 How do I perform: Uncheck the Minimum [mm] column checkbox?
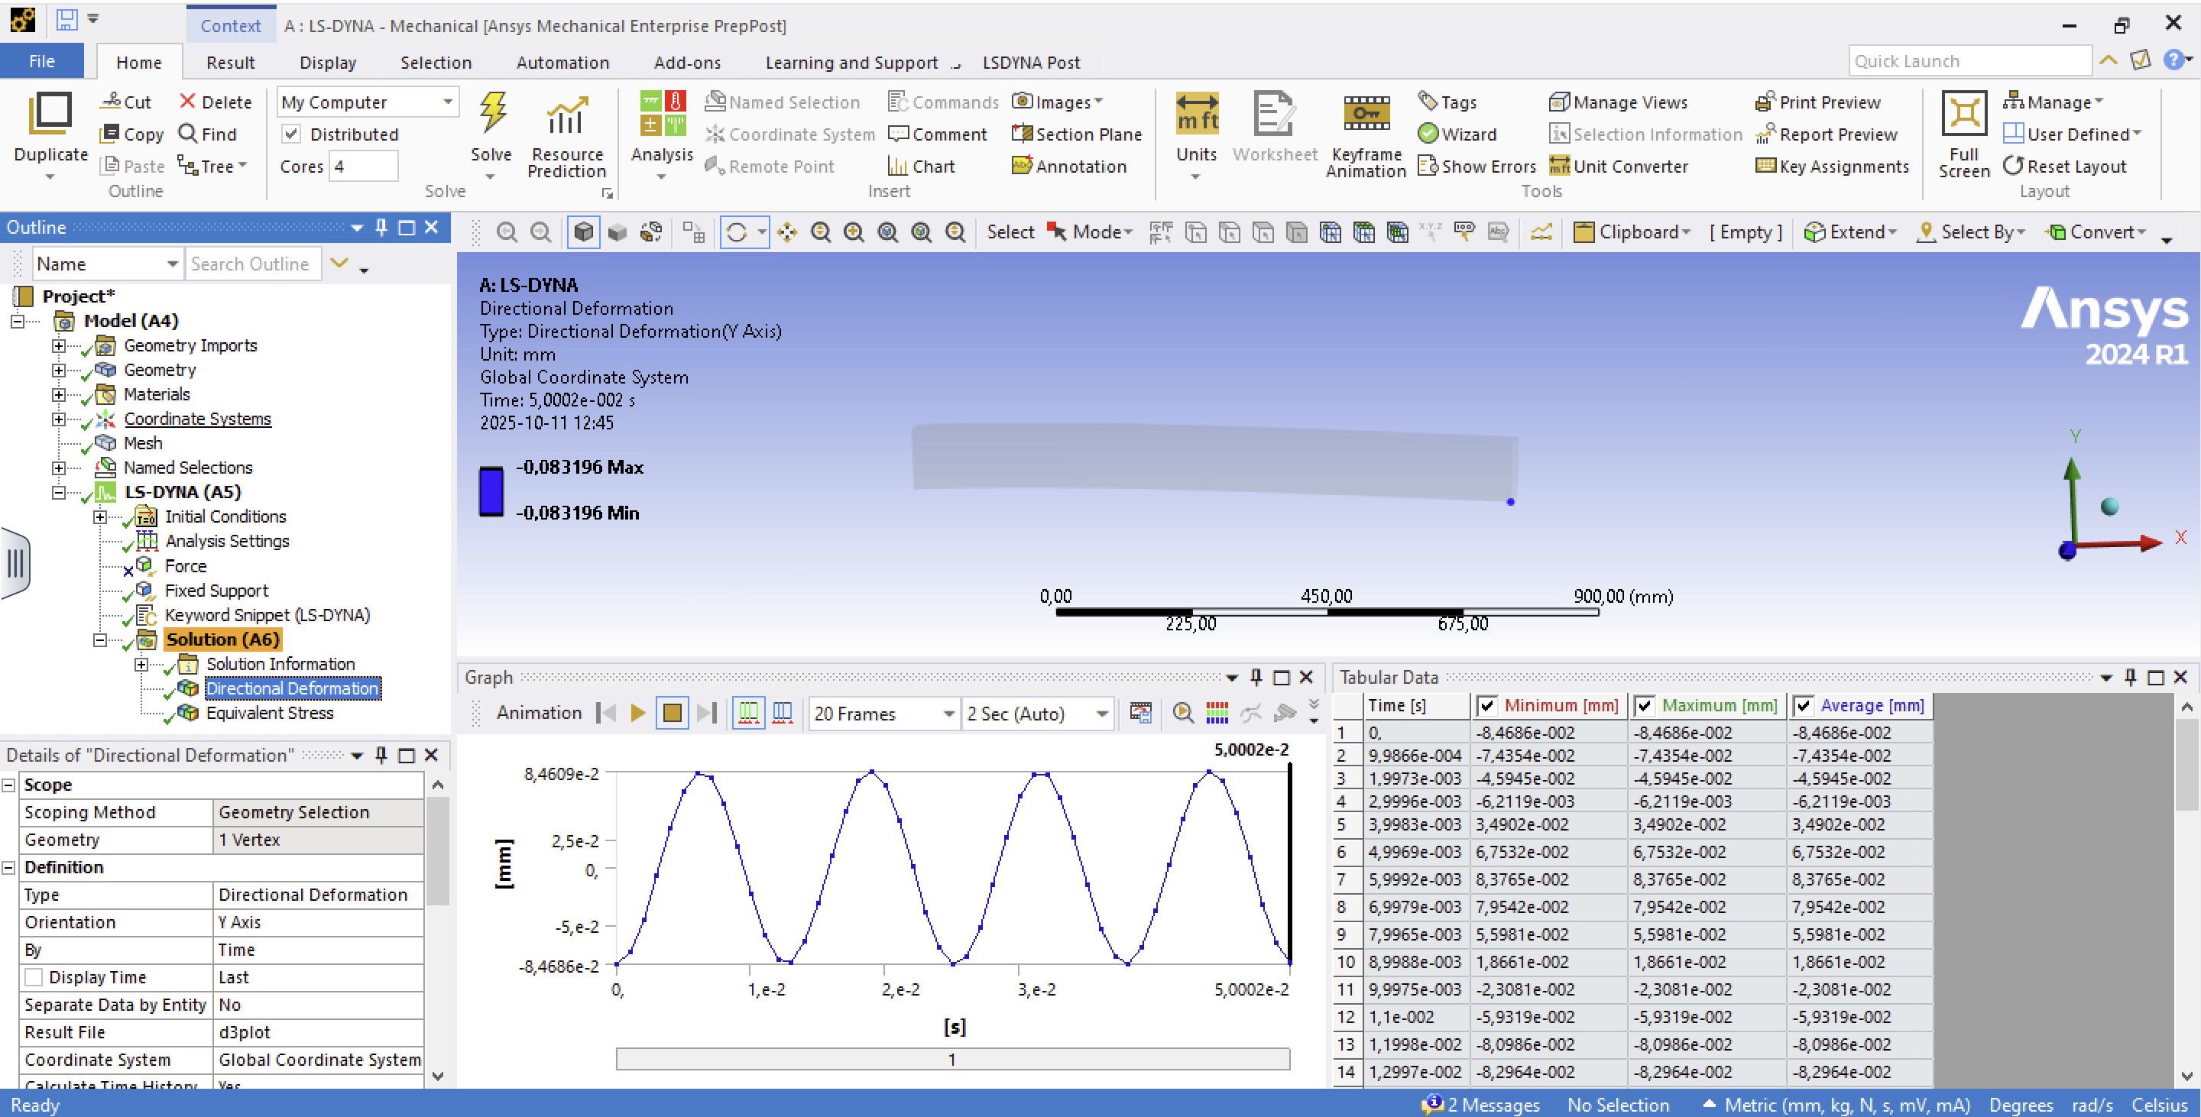(1486, 705)
